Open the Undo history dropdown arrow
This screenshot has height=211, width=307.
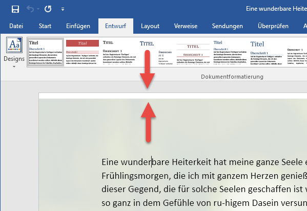point(38,9)
